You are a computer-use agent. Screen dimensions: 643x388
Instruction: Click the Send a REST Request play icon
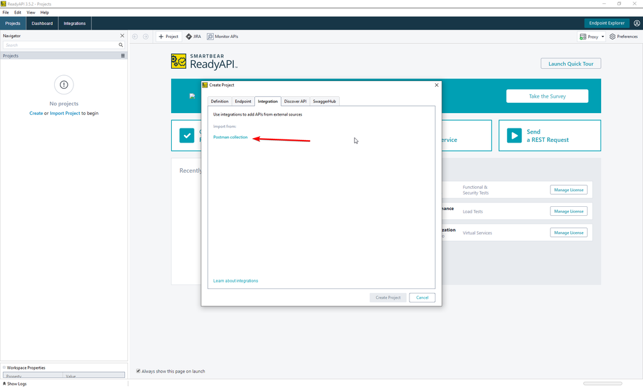[514, 136]
